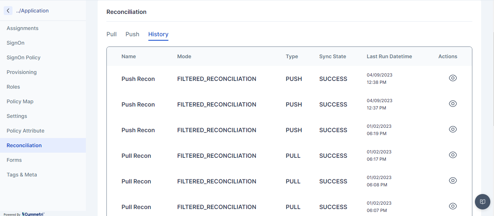View details of Push Recon run at 12:38 PM
Image resolution: width=494 pixels, height=216 pixels.
(x=453, y=78)
